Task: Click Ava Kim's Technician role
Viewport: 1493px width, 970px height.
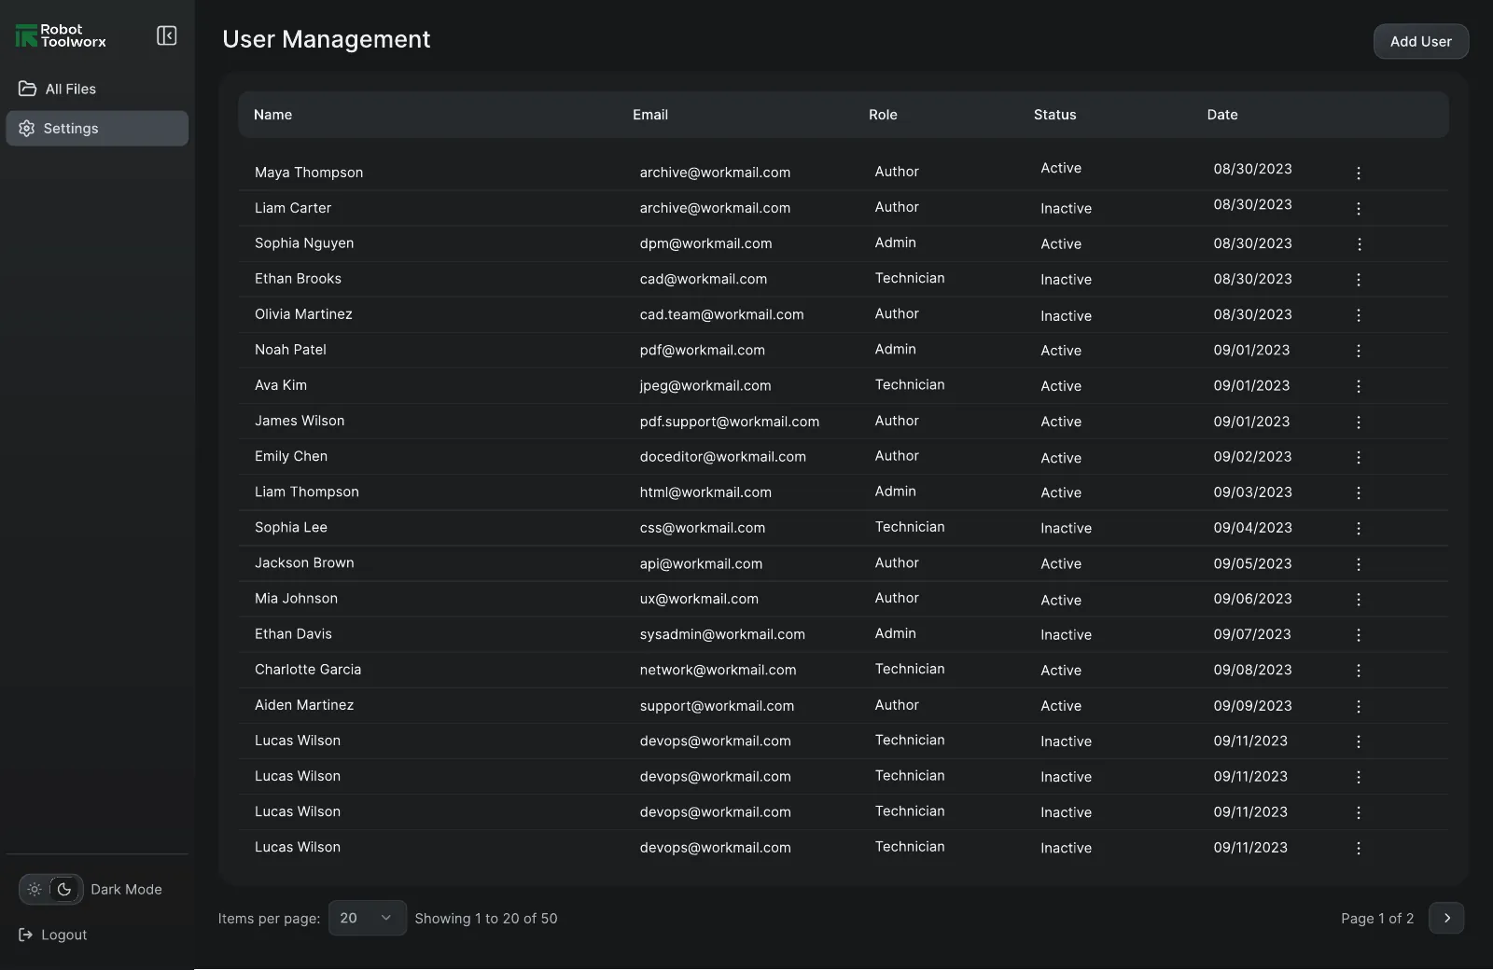Action: [910, 384]
